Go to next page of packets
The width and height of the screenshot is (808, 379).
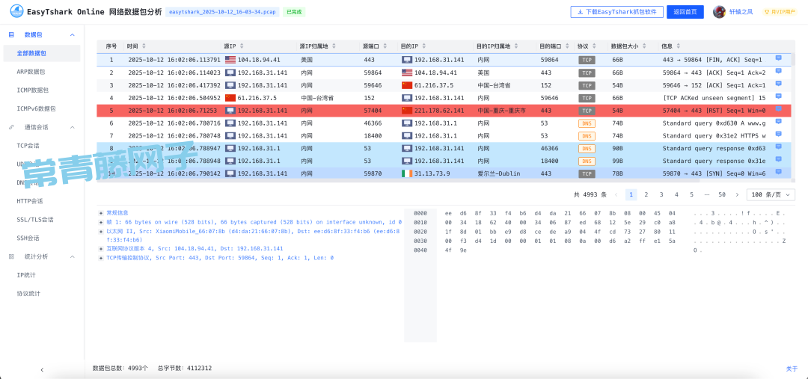pos(737,194)
